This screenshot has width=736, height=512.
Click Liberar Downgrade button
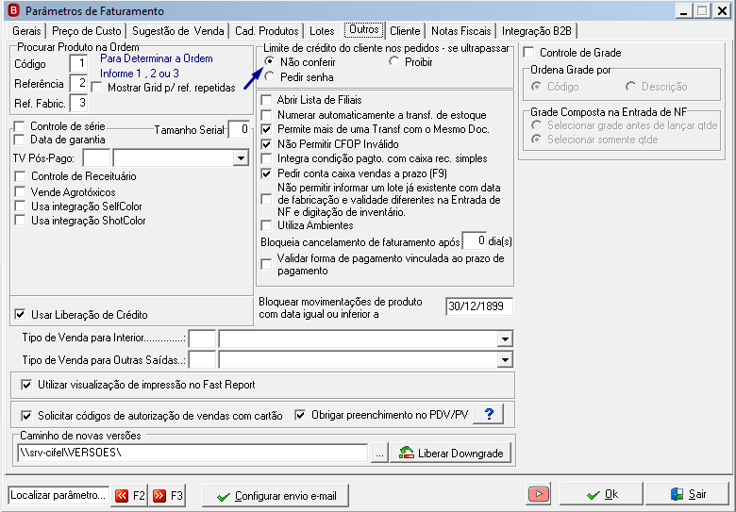(451, 454)
